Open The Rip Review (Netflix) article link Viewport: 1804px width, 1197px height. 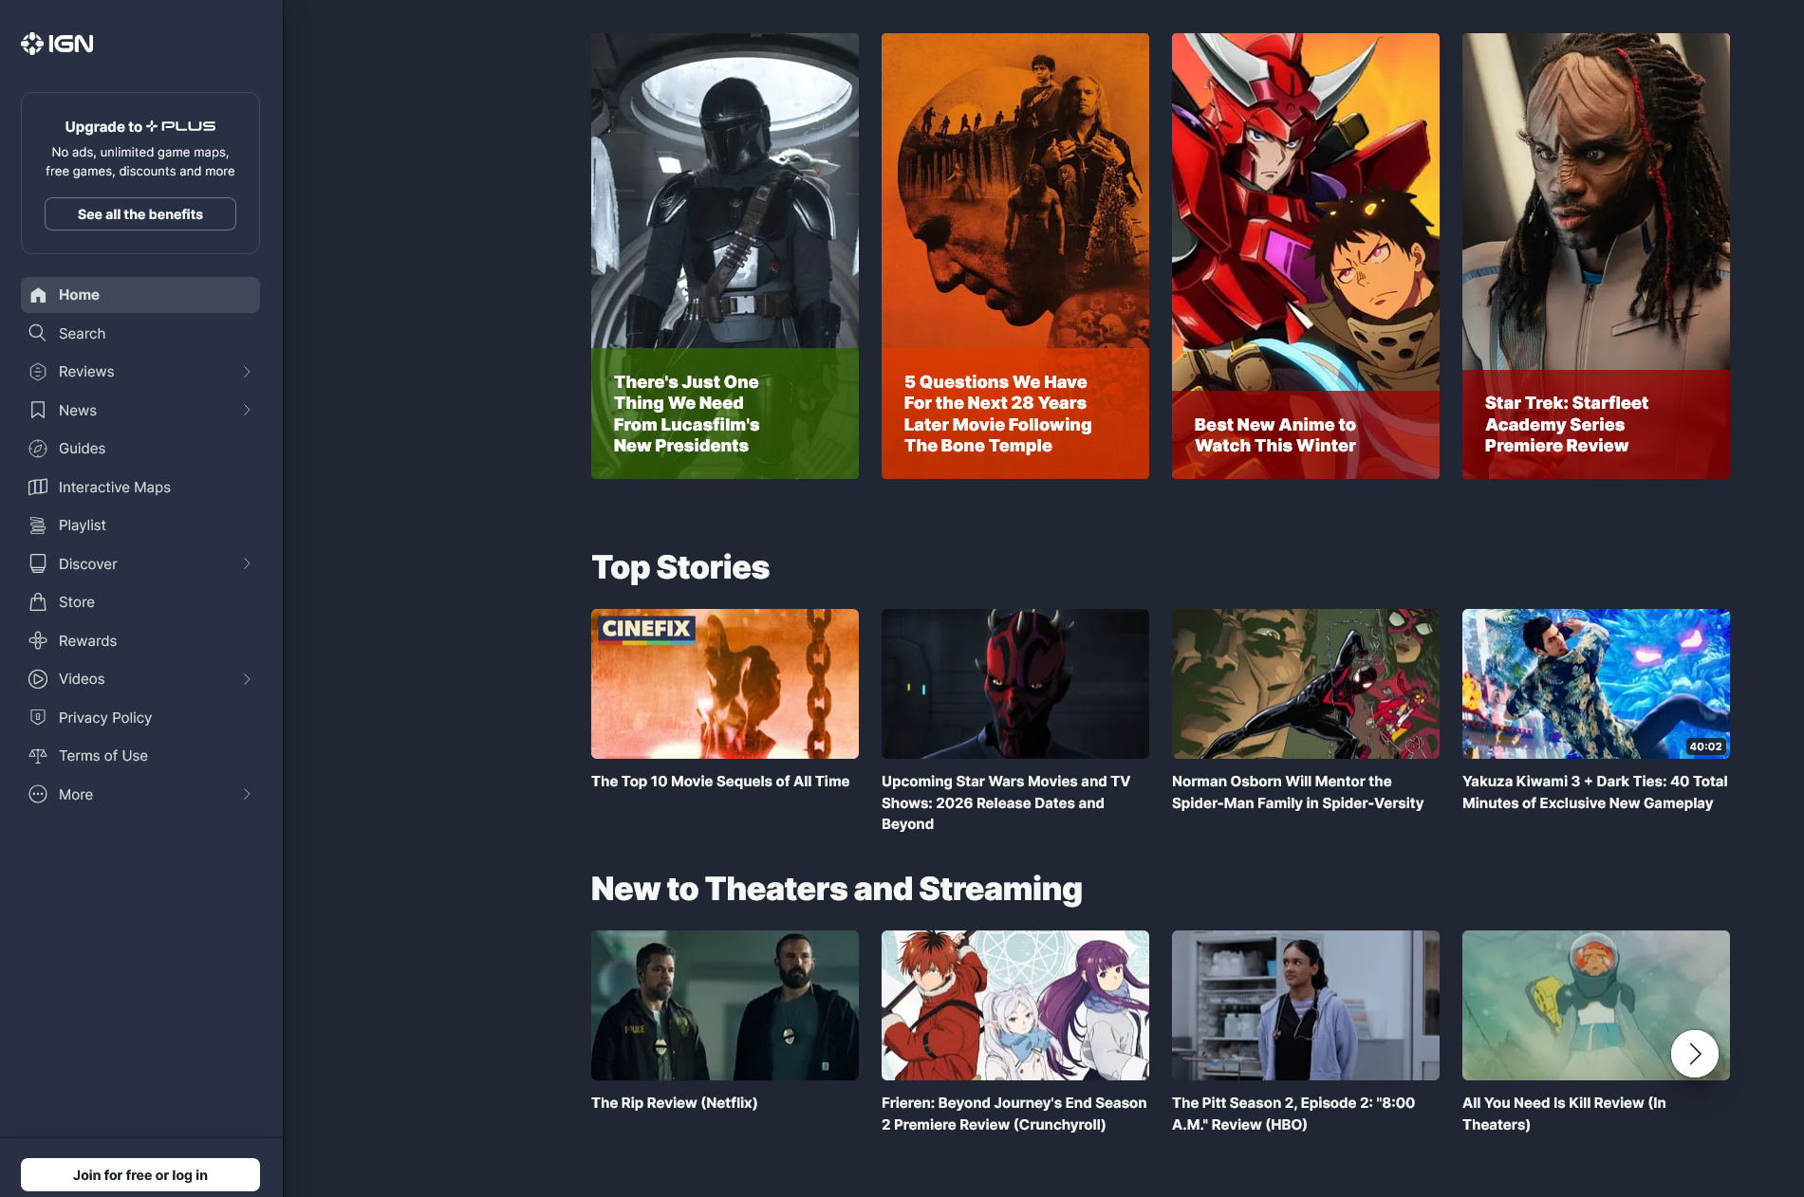point(674,1103)
